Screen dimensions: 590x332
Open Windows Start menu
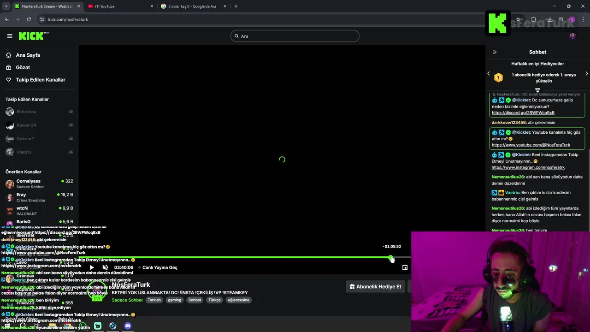7,326
